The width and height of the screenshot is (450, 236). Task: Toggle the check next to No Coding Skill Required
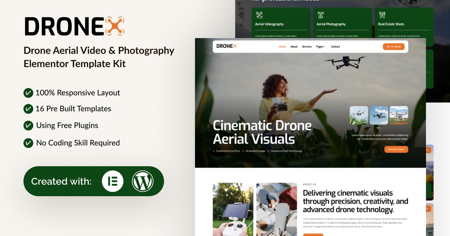point(28,143)
